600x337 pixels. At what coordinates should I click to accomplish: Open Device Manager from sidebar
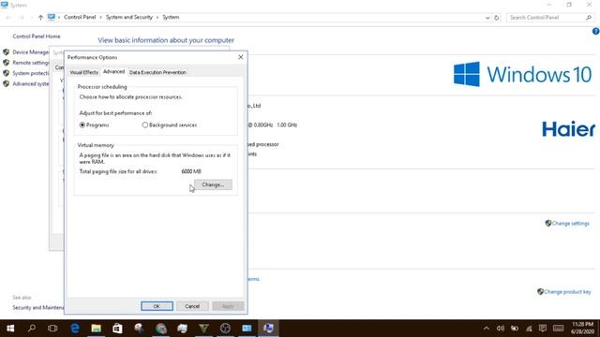[31, 52]
